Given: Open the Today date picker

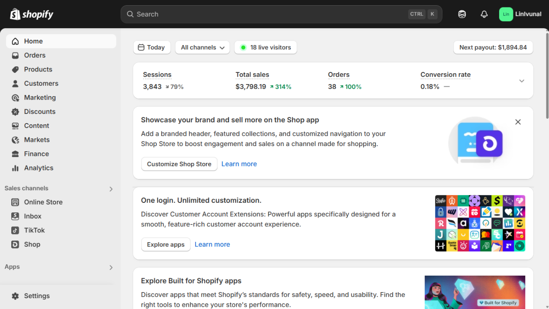Looking at the screenshot, I should pyautogui.click(x=152, y=48).
